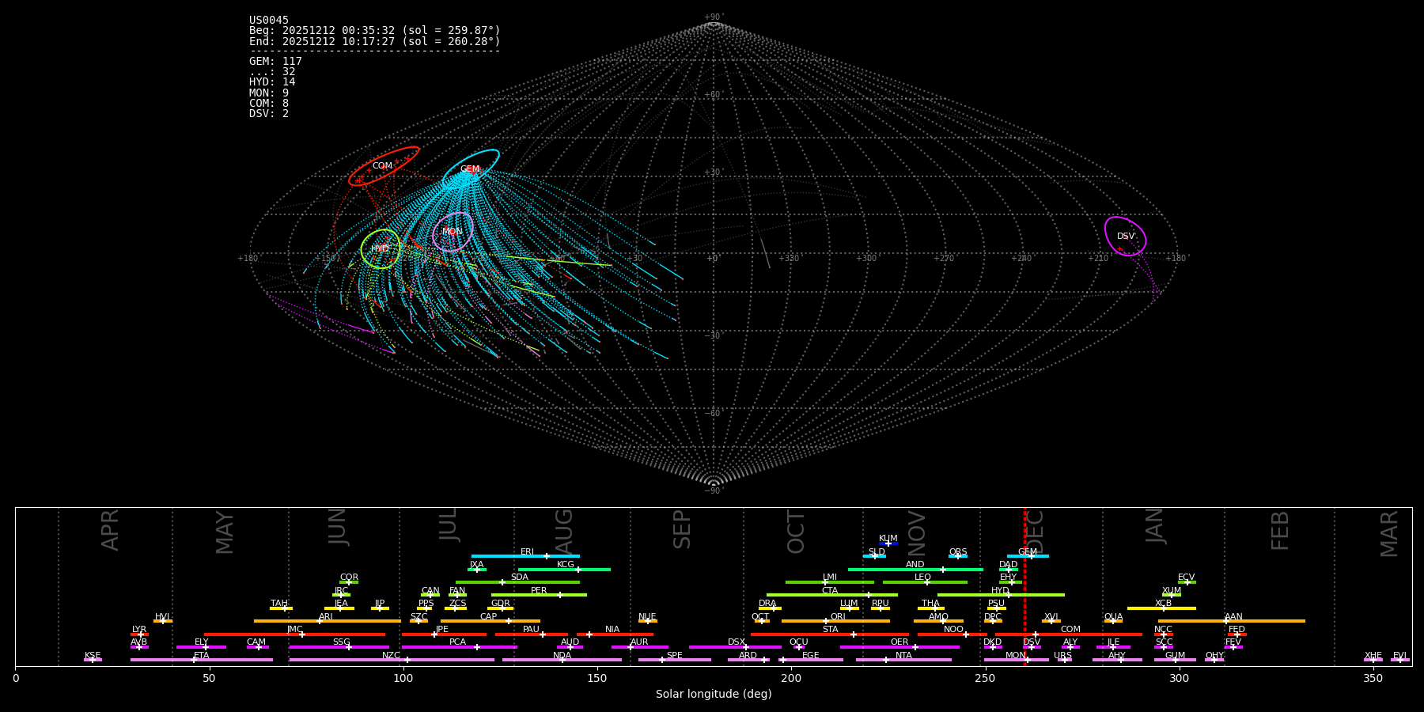Click the QUA shower bar

tap(1113, 621)
